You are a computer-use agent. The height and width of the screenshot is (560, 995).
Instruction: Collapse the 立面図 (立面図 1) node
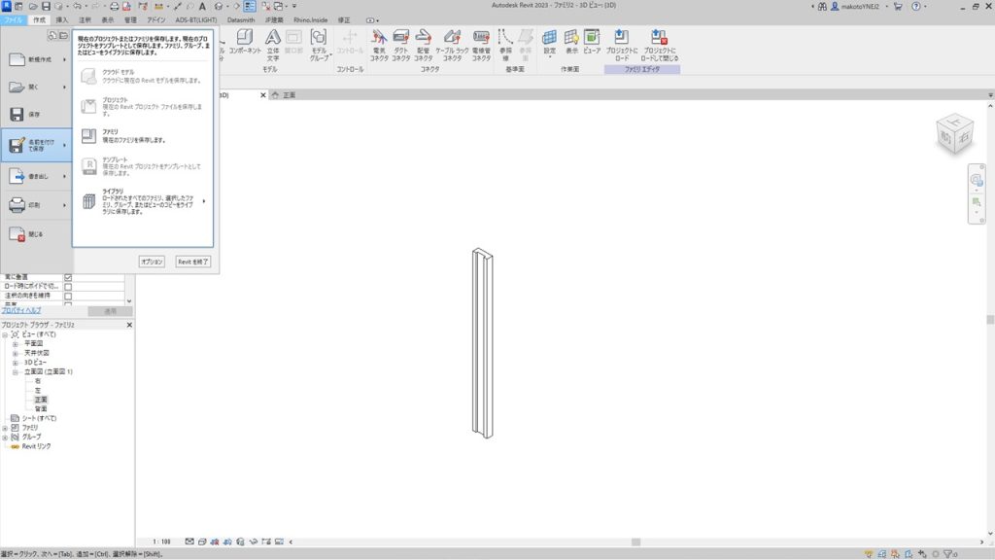(16, 372)
